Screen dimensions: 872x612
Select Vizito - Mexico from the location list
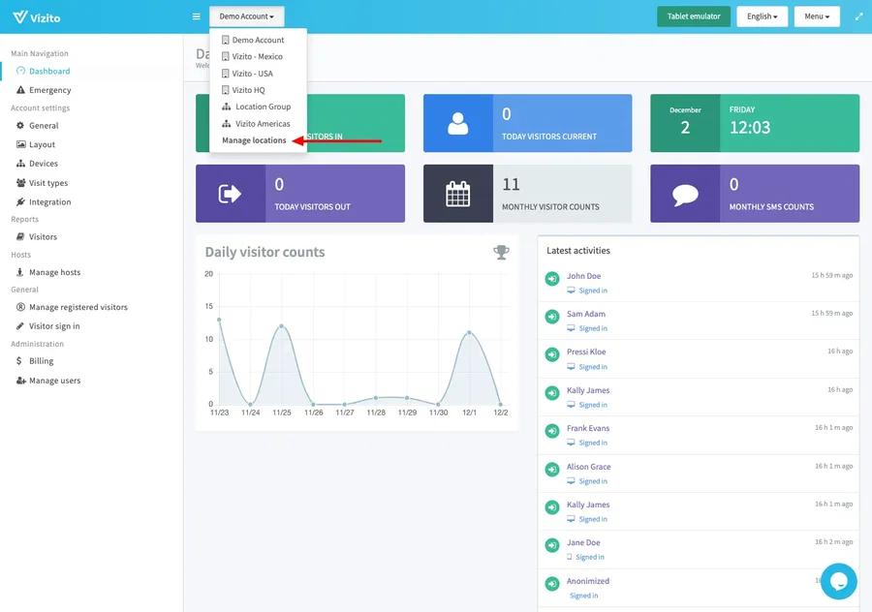coord(257,57)
